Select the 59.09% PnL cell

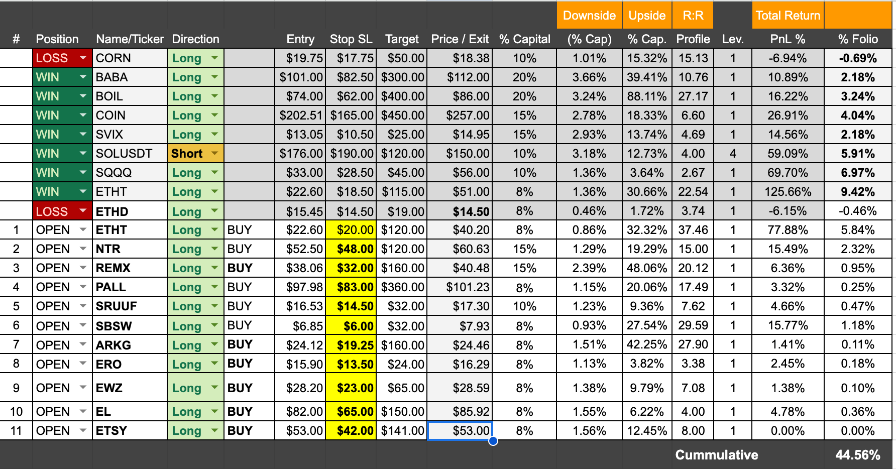(788, 154)
